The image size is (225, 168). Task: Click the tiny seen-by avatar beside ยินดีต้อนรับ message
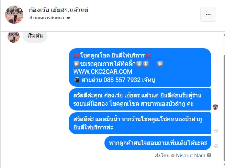click(215, 107)
